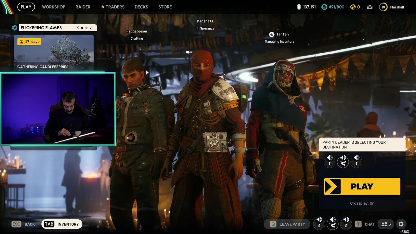Click the Flickering Flames event title
Screen dimensions: 416x234
point(41,28)
